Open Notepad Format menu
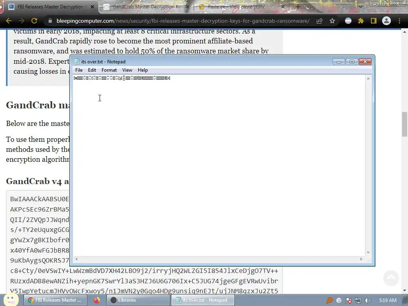Image resolution: width=408 pixels, height=306 pixels. [109, 70]
